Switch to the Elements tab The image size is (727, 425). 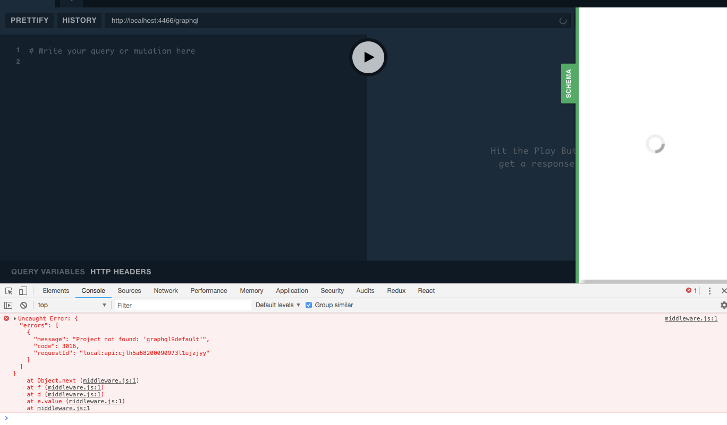pyautogui.click(x=56, y=291)
